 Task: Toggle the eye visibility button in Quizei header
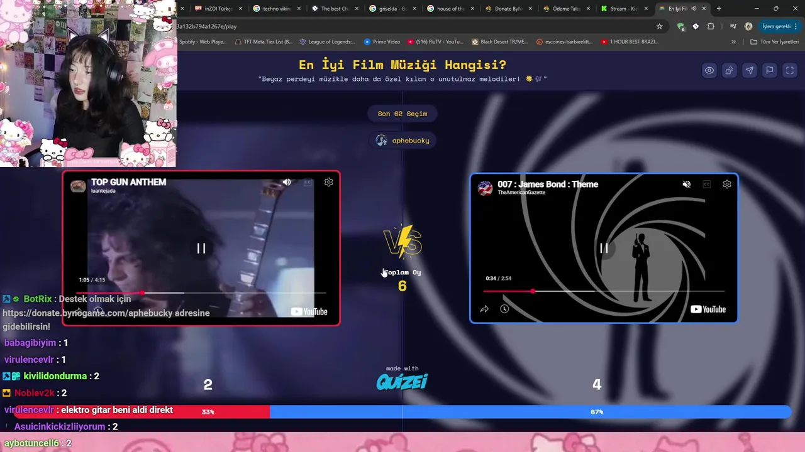click(x=709, y=70)
